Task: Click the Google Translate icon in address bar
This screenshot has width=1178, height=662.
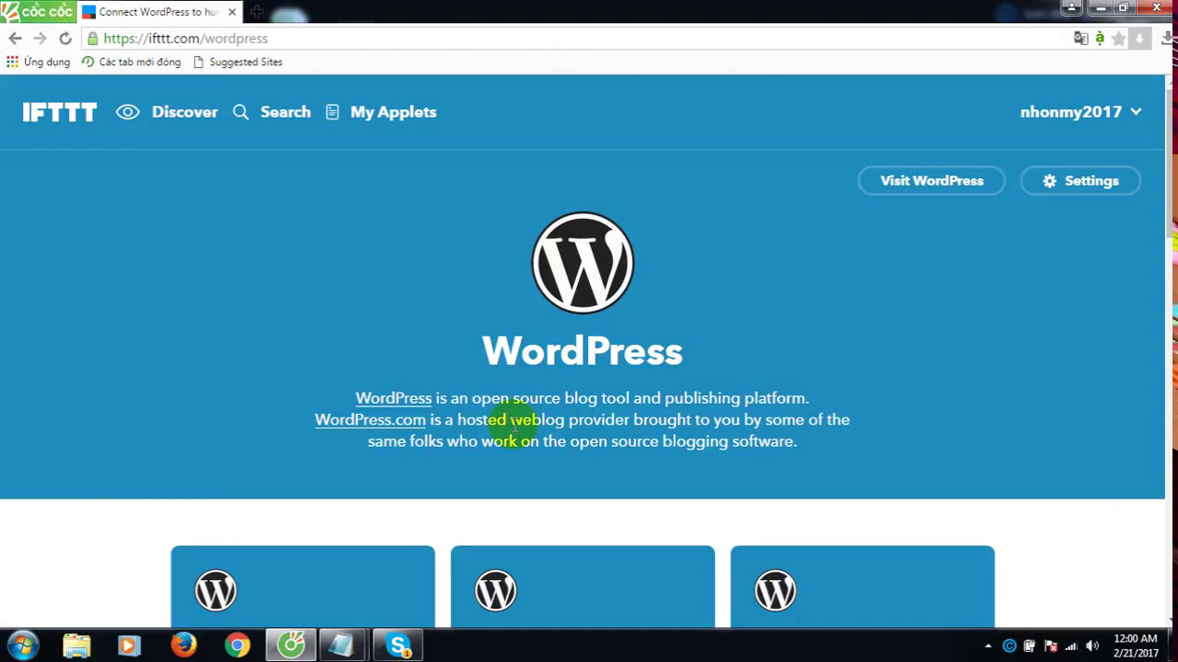Action: pos(1081,39)
